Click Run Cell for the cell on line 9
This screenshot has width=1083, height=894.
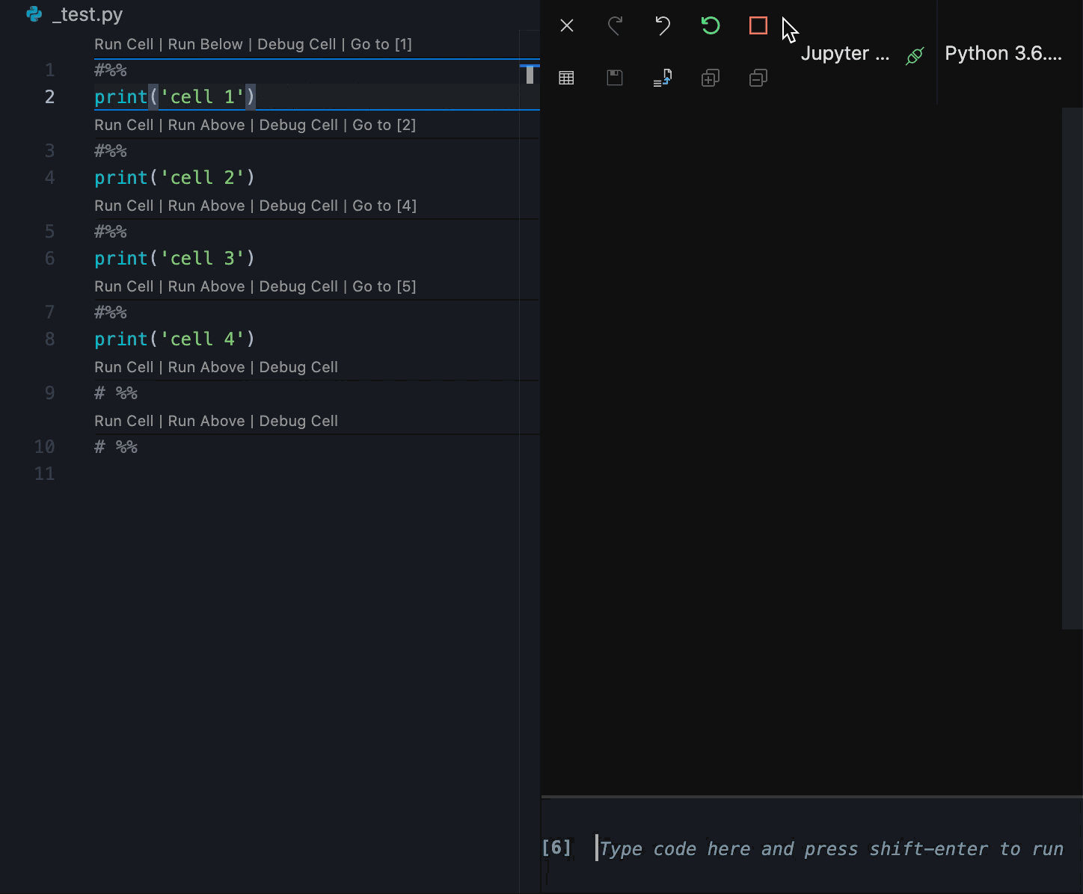click(124, 367)
